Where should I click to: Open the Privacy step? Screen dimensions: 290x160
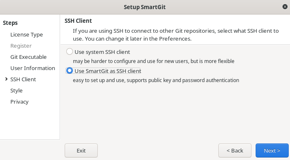tap(19, 102)
